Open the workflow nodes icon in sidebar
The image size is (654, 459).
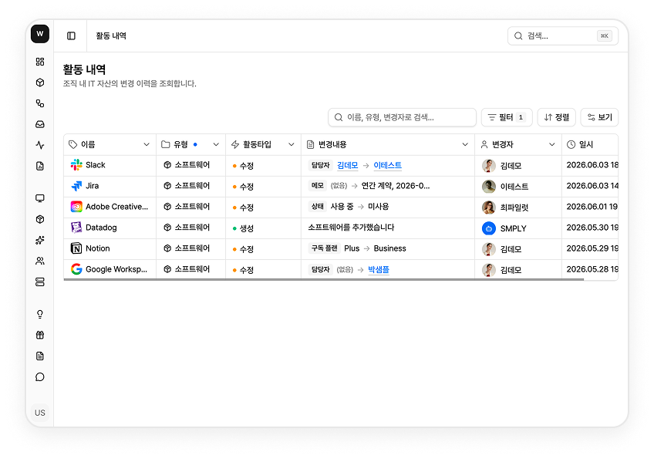[x=40, y=103]
